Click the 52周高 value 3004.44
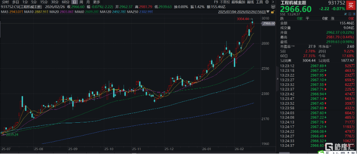This screenshot has height=154, width=357. click(x=309, y=60)
